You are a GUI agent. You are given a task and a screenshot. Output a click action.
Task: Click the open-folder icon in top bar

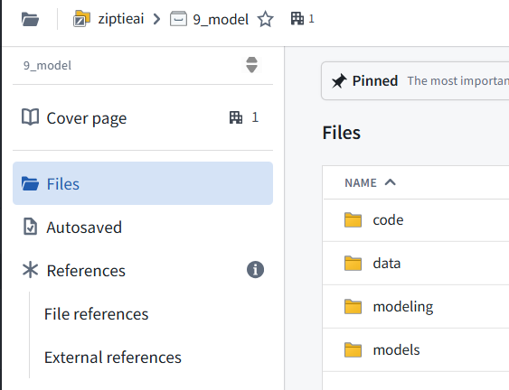pos(30,19)
